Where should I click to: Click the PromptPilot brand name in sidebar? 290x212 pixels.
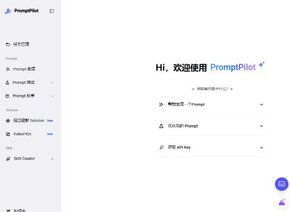(x=26, y=11)
